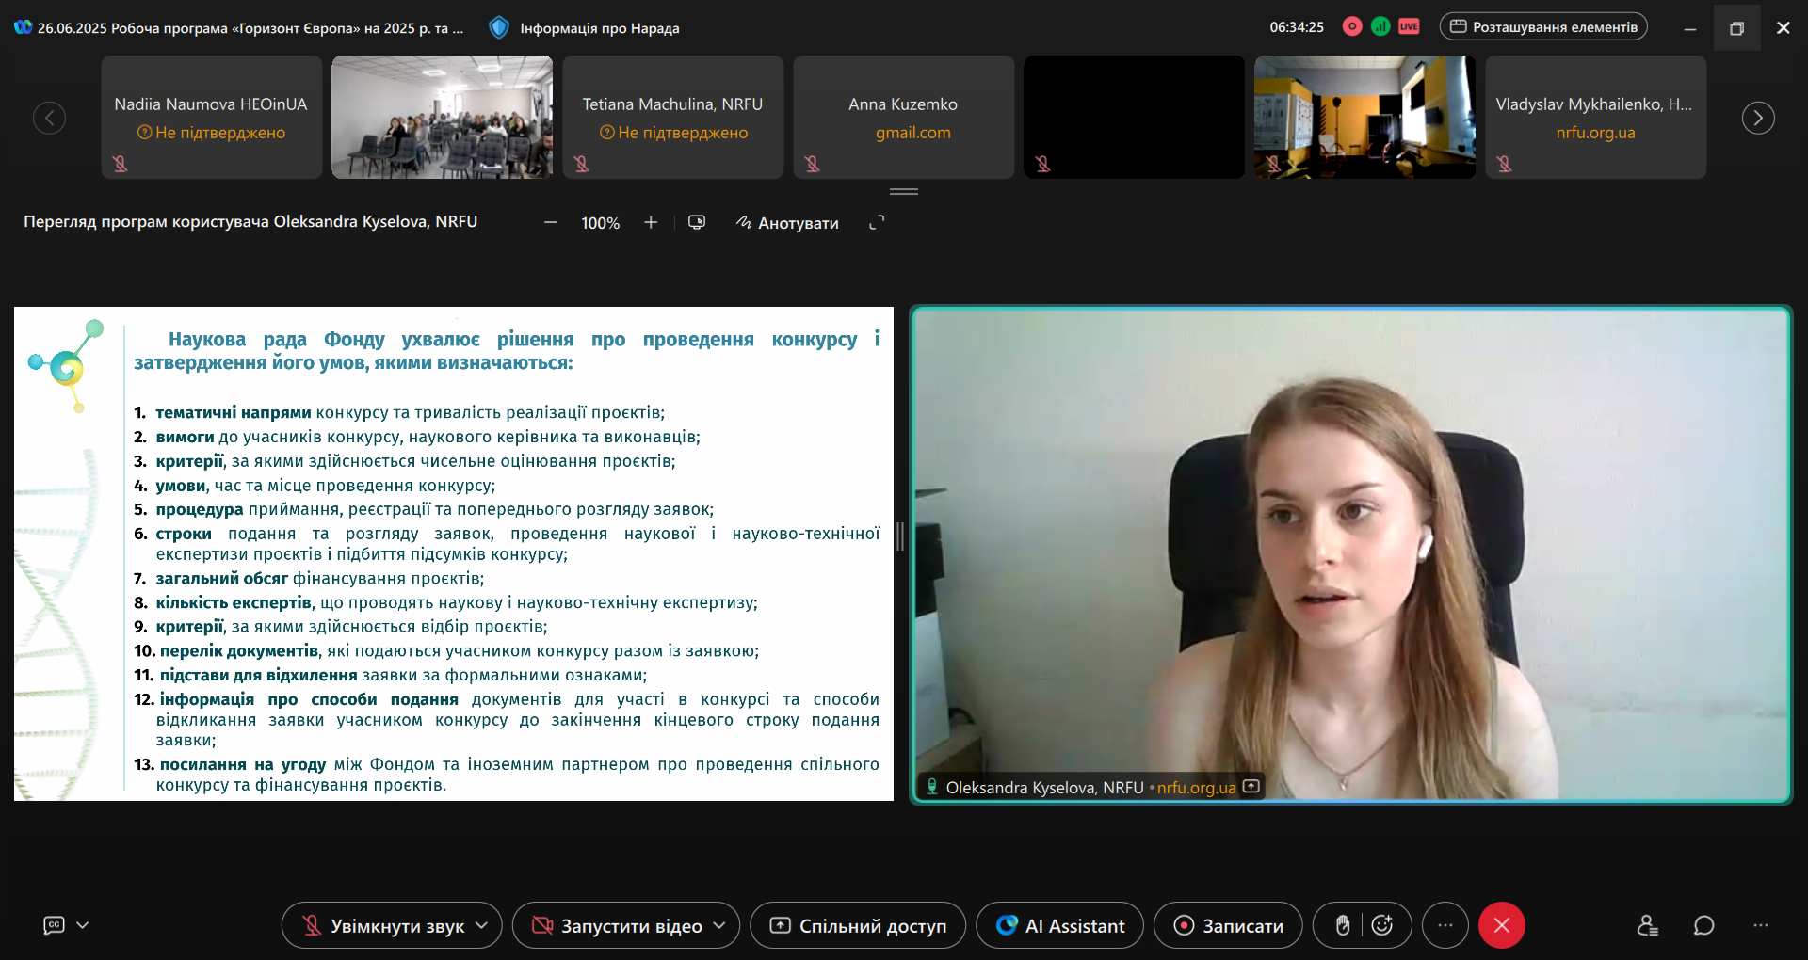Screen dimensions: 1808x960
Task: Expand audio options arrow beside Увімкнути звук
Action: (482, 925)
